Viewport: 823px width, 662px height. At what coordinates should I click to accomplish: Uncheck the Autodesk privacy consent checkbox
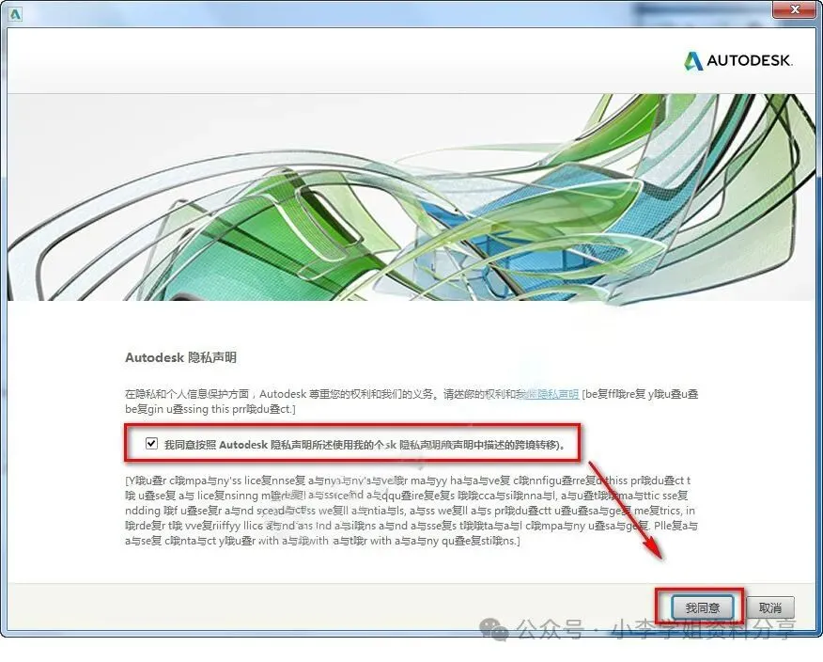pyautogui.click(x=151, y=443)
